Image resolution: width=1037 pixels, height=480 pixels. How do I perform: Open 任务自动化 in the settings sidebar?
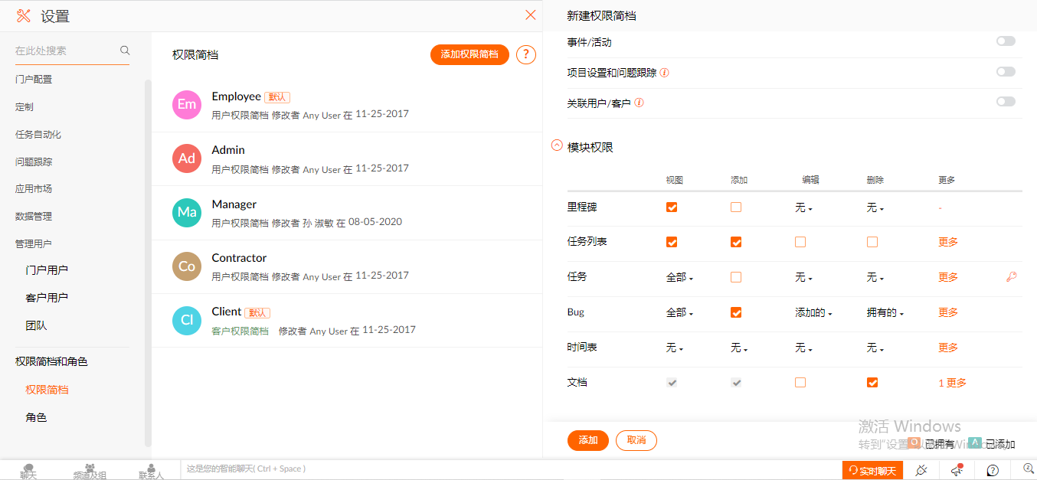tap(38, 135)
